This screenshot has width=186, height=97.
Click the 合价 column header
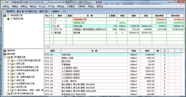pos(146,16)
